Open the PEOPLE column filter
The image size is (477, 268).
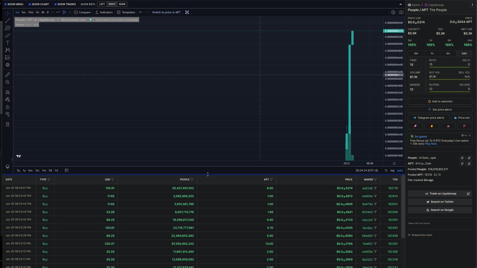(x=192, y=179)
